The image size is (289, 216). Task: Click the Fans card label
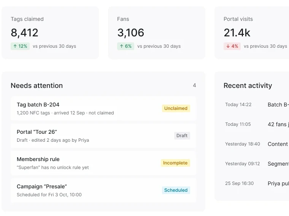click(x=123, y=19)
